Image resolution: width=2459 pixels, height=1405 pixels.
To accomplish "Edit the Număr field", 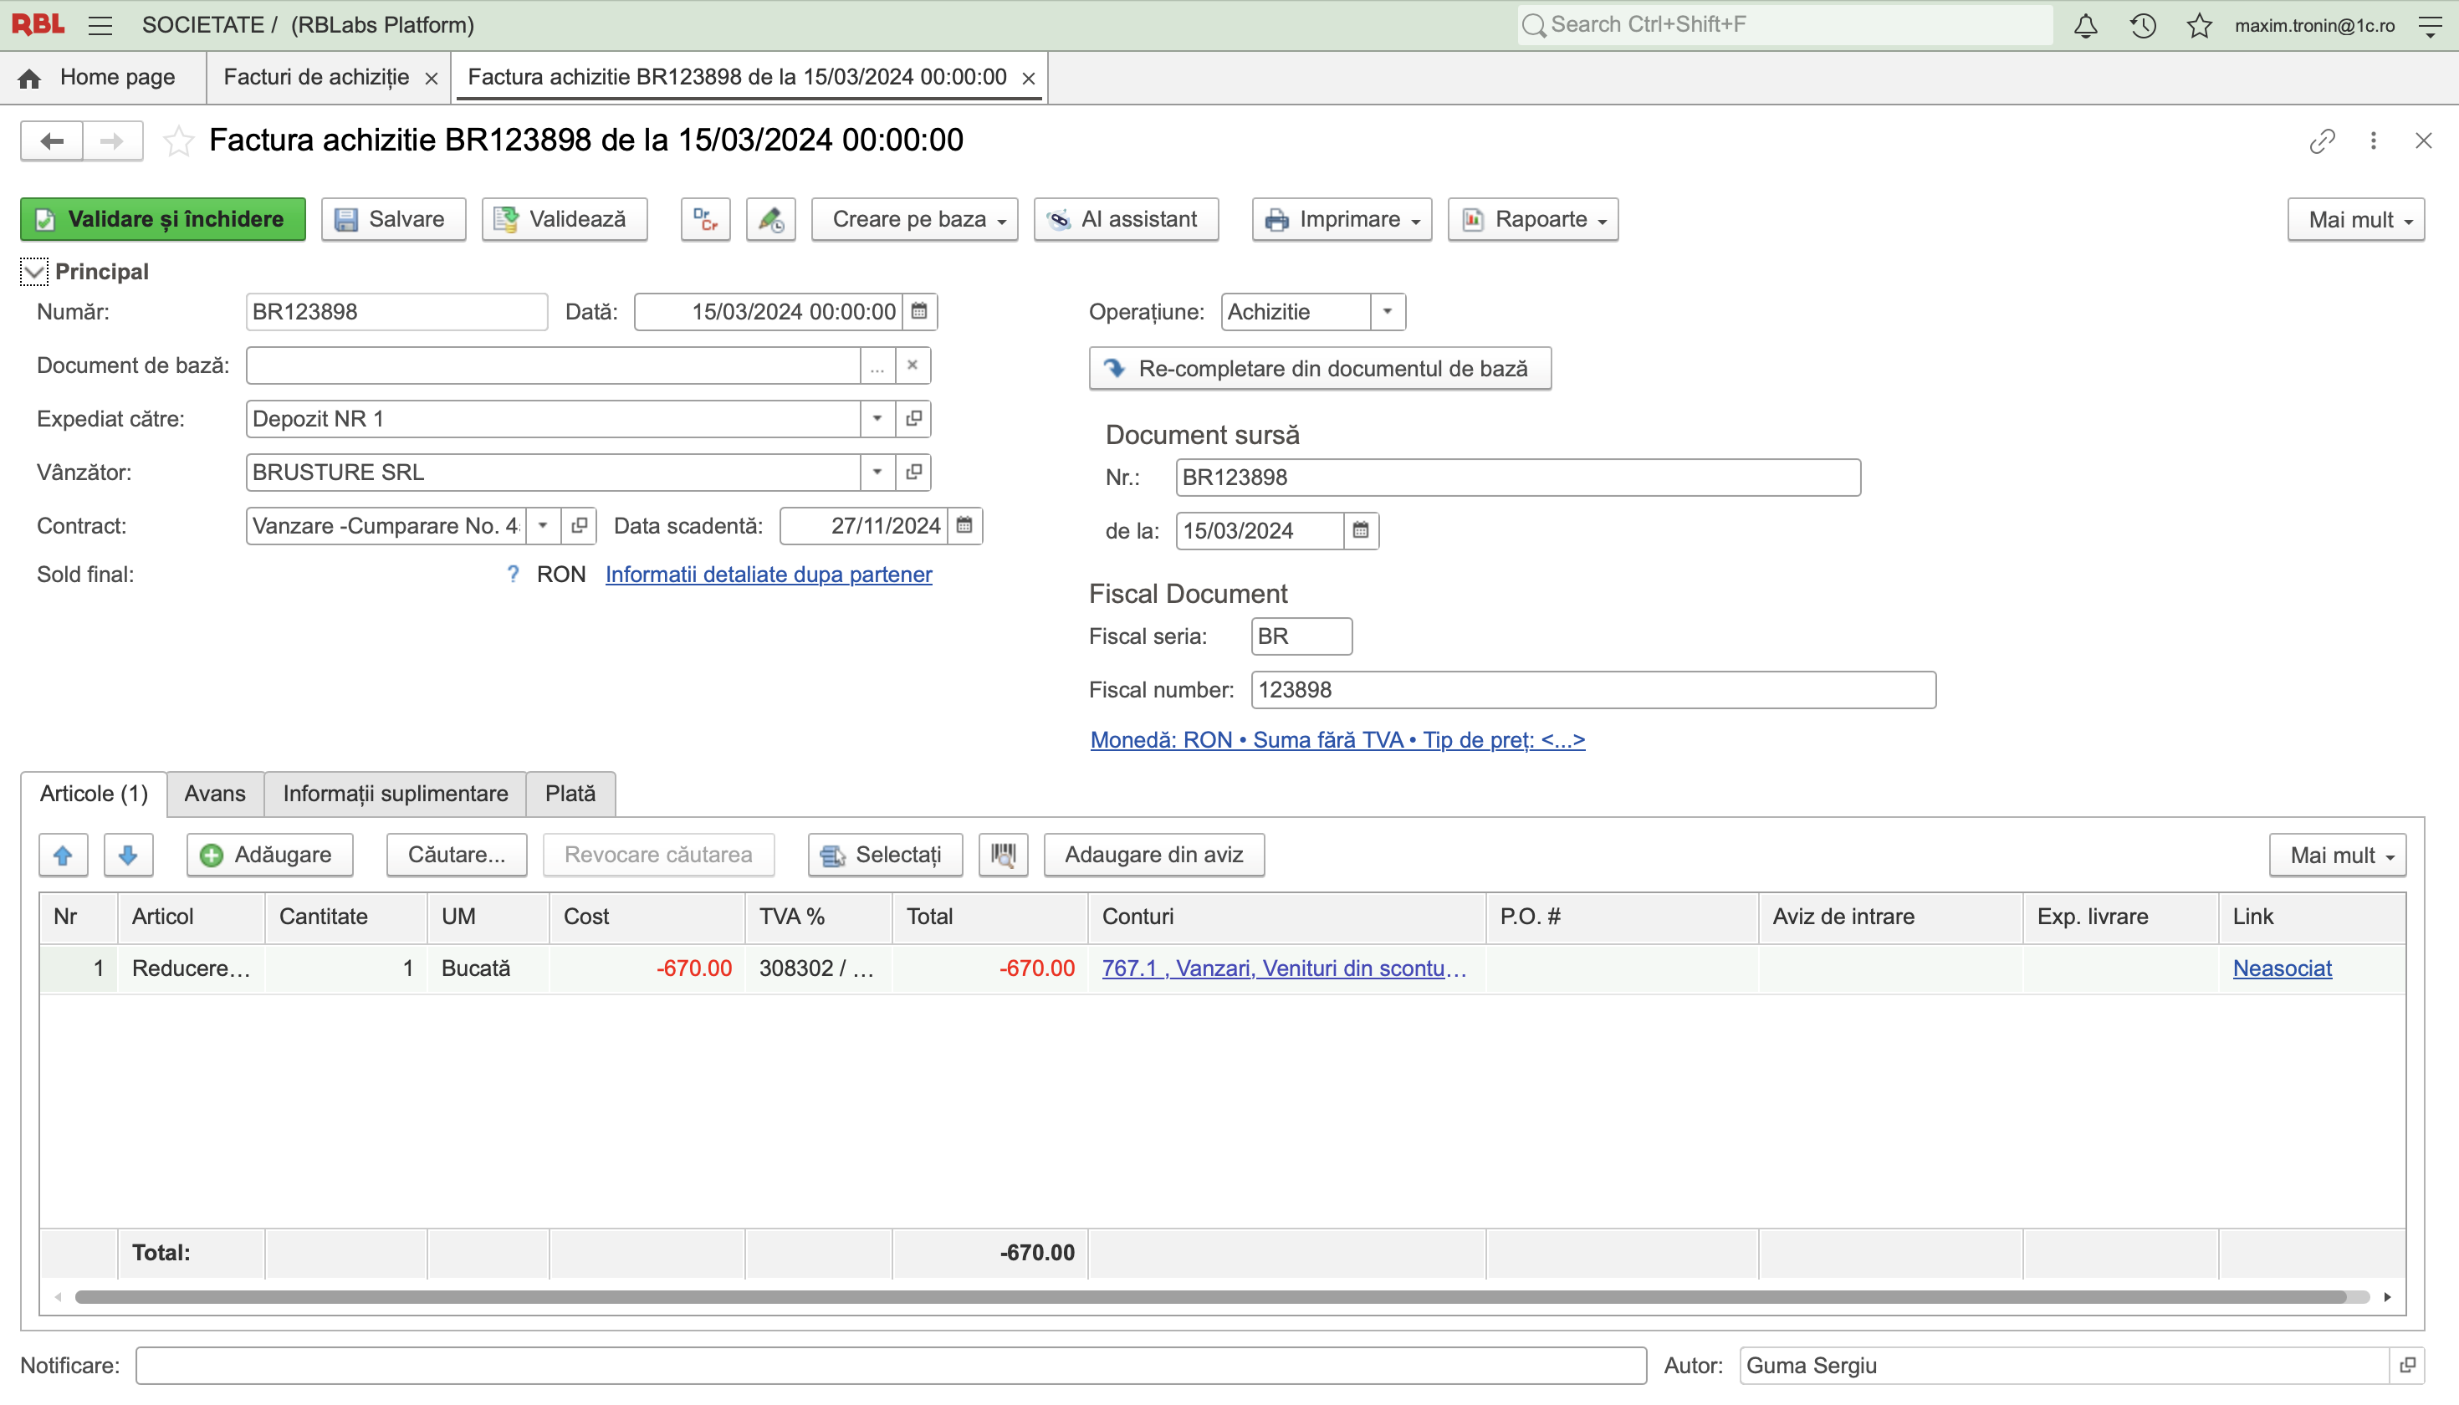I will (x=396, y=312).
